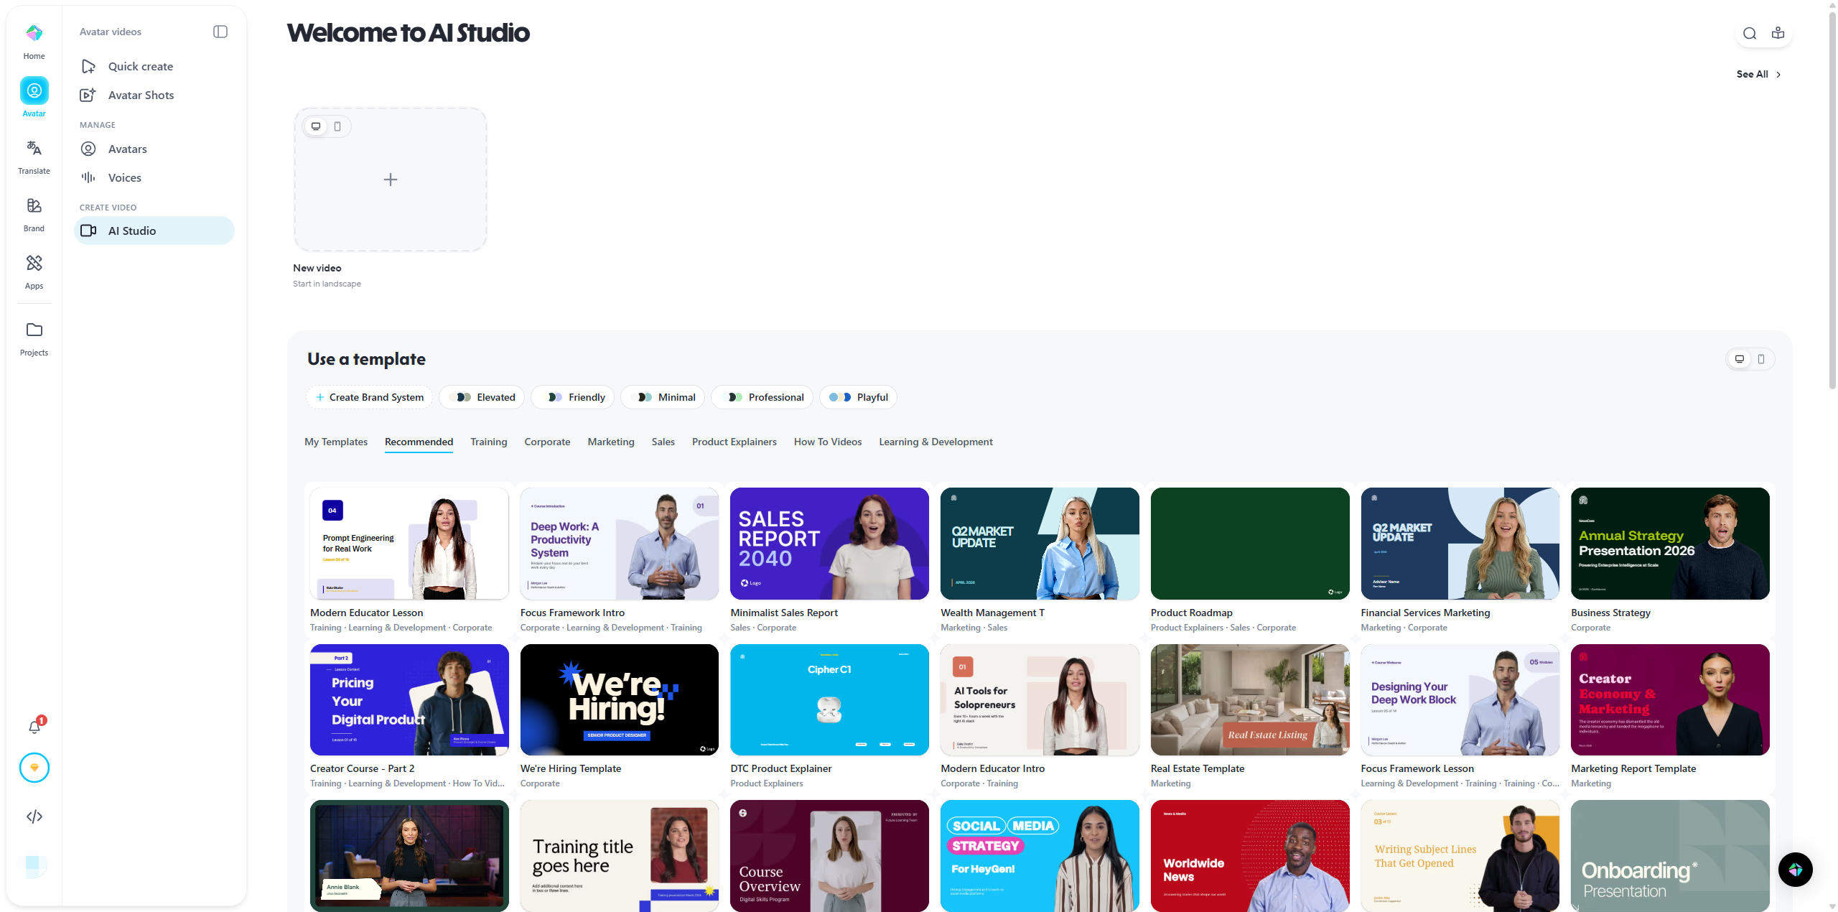Switch to the Corporate tab
This screenshot has width=1838, height=912.
(x=547, y=442)
